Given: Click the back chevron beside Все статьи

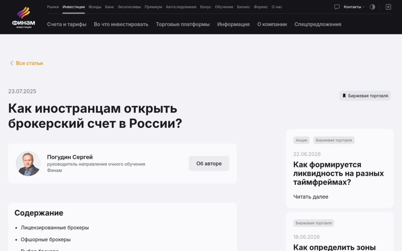Looking at the screenshot, I should pos(11,63).
